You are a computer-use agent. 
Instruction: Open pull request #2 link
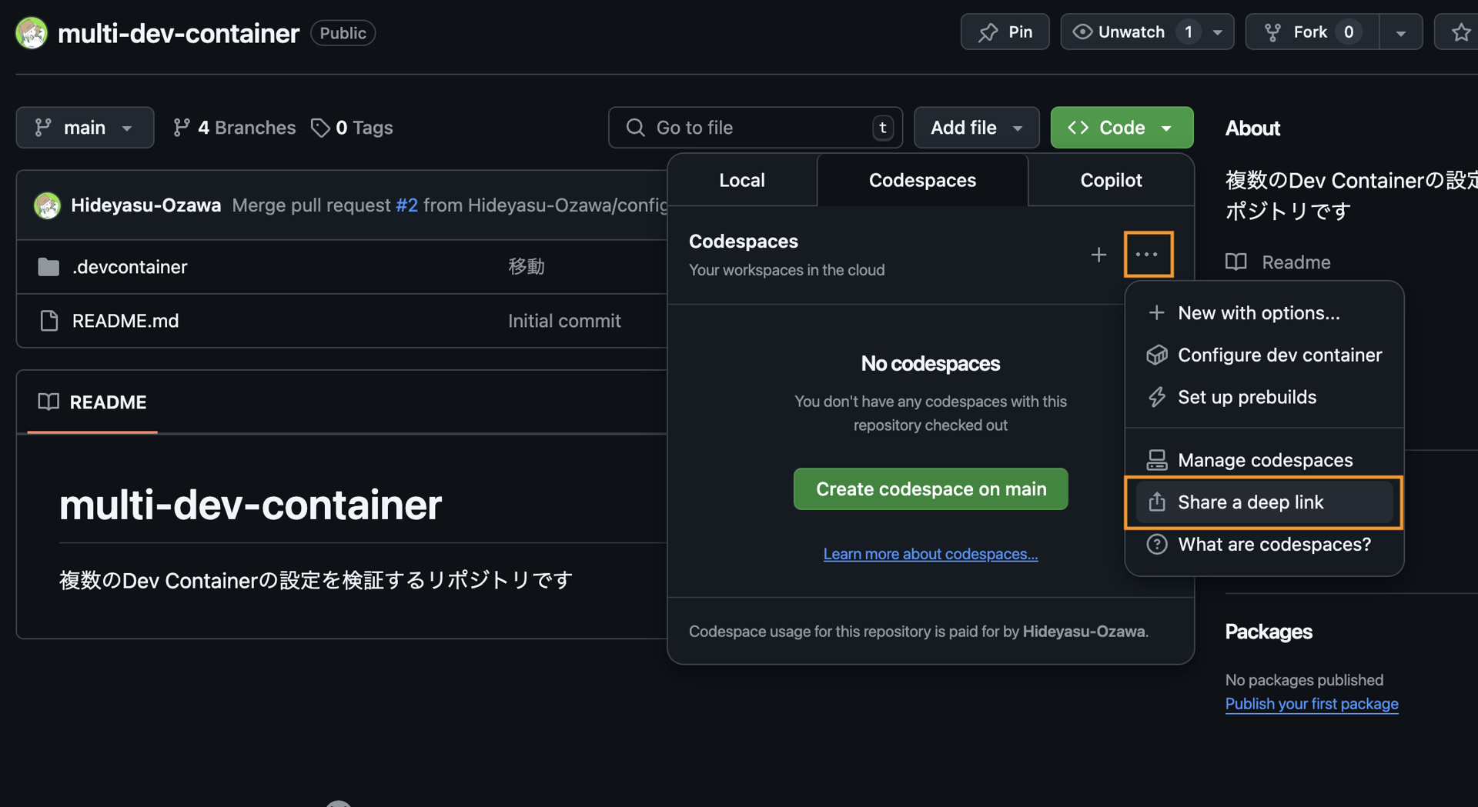point(406,205)
